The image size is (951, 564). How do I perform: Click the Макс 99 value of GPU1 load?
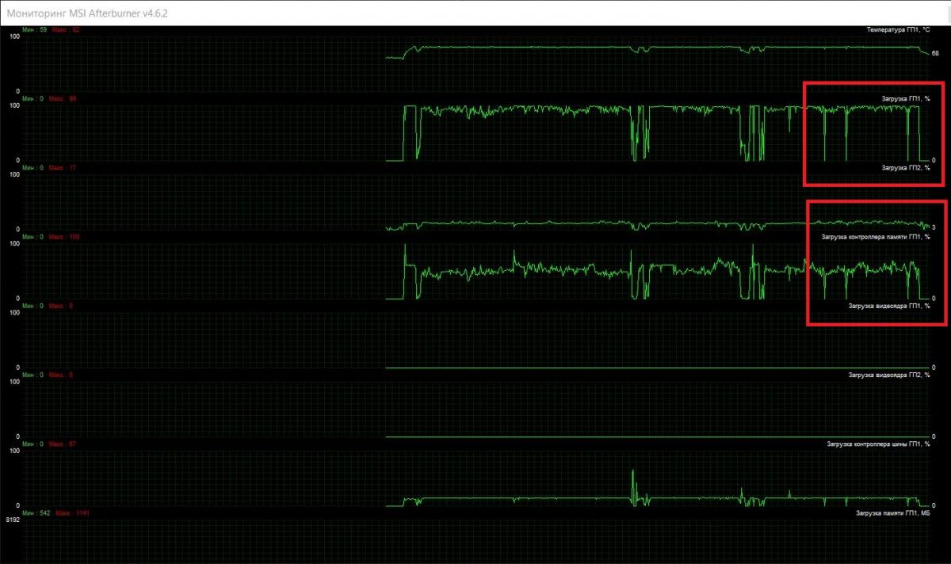pos(63,99)
